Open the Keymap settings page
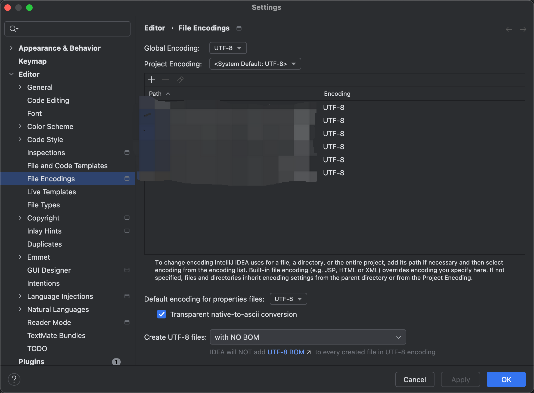Viewport: 534px width, 393px height. 33,61
